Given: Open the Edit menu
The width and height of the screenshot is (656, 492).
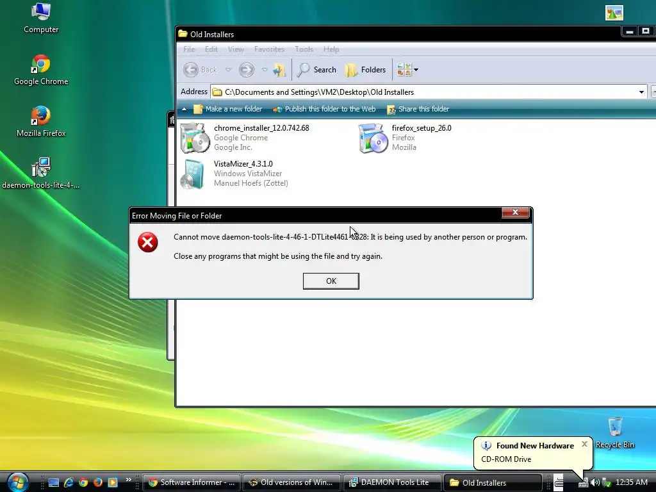Looking at the screenshot, I should (x=211, y=49).
